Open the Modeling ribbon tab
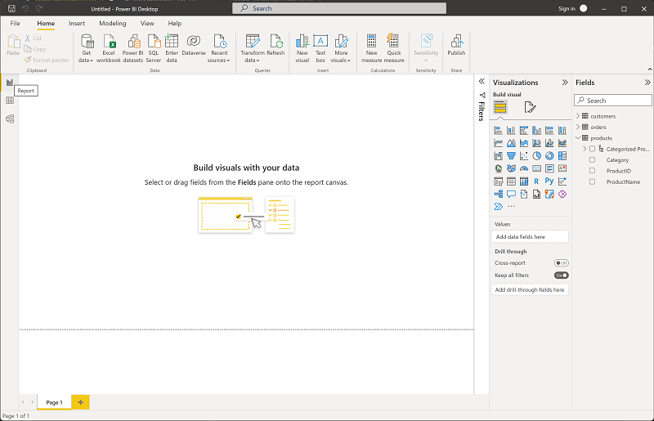Viewport: 654px width, 421px height. point(113,24)
